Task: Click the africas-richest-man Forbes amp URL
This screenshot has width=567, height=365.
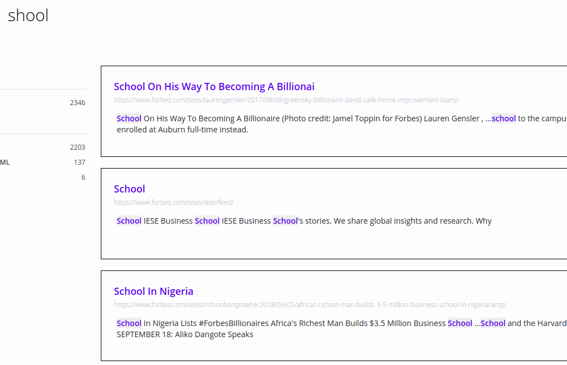Action: tap(310, 305)
